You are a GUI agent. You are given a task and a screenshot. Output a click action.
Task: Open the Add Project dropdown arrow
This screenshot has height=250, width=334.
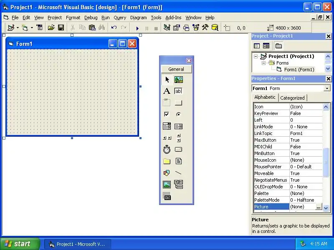click(x=18, y=27)
